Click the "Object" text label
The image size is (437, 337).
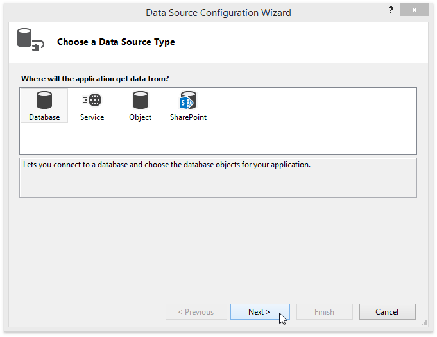pyautogui.click(x=140, y=117)
